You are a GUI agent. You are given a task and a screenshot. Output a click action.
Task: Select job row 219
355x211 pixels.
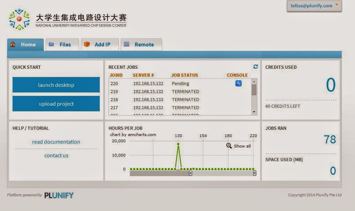[180, 91]
